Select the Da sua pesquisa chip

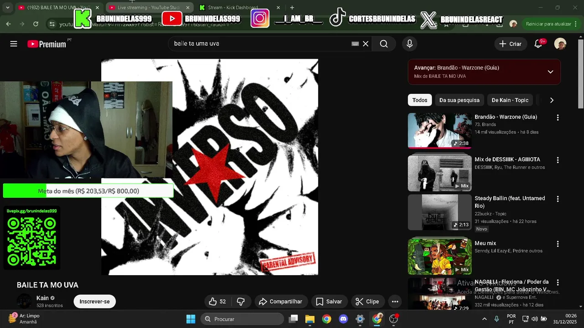point(459,100)
